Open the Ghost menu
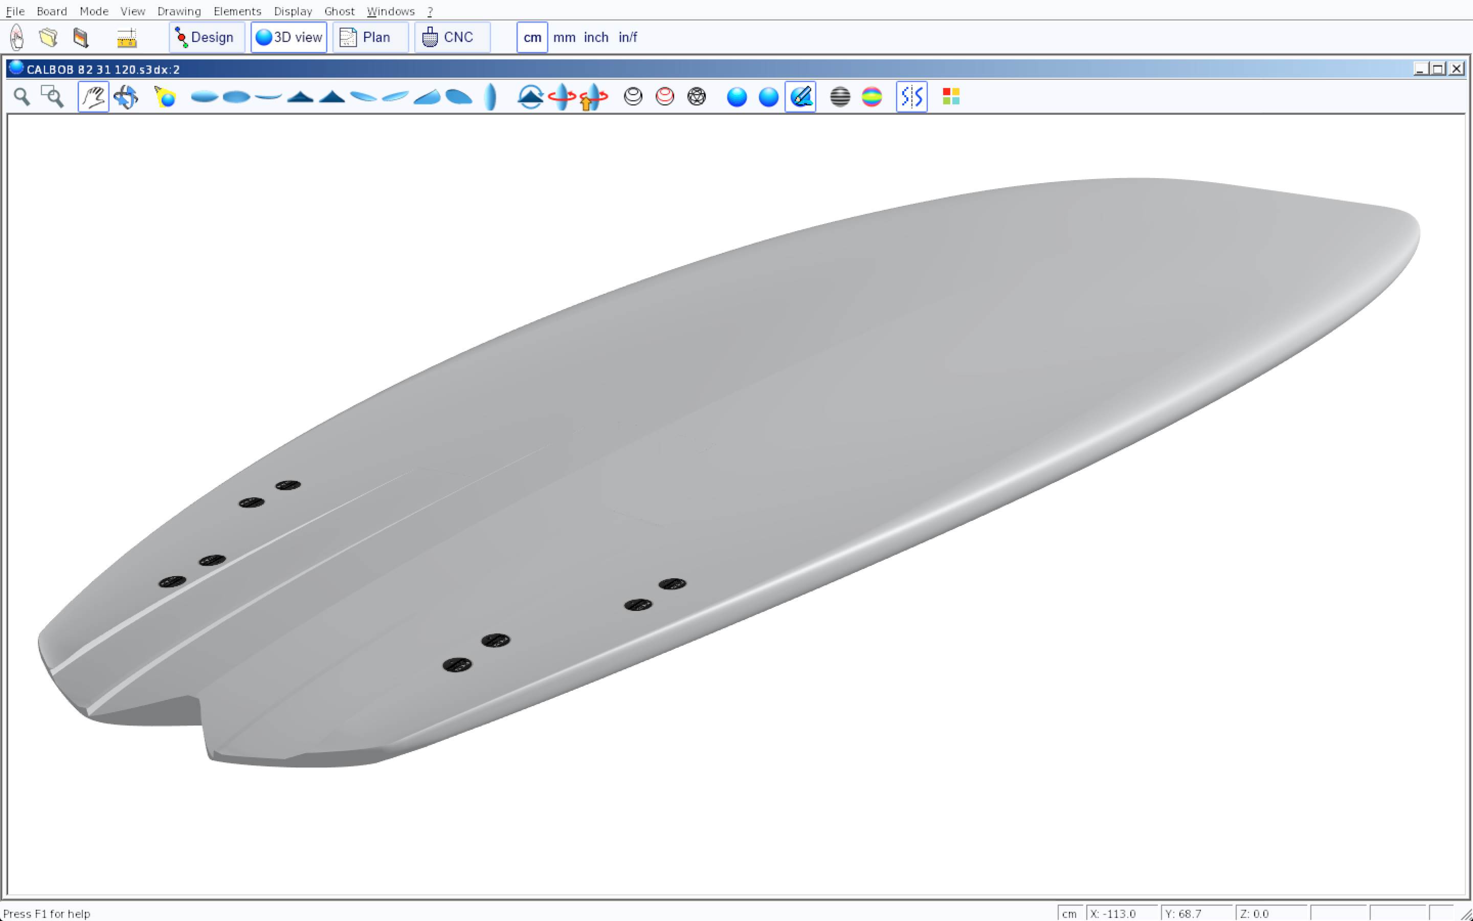 point(339,11)
